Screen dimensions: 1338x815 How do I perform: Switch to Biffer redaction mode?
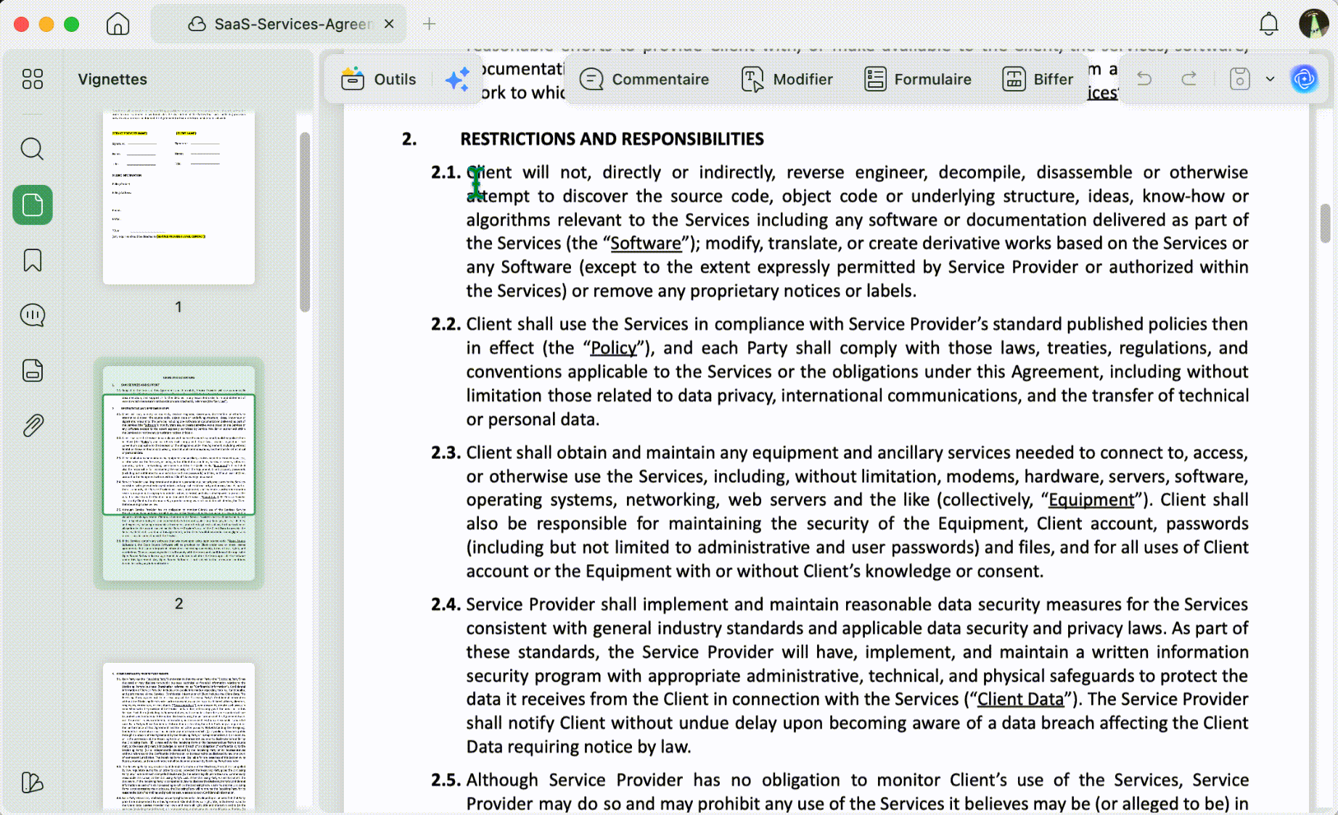coord(1038,79)
